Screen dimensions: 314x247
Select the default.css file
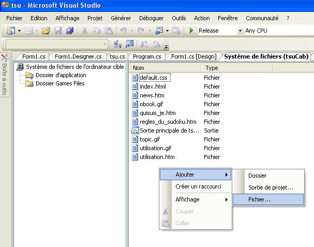point(154,78)
